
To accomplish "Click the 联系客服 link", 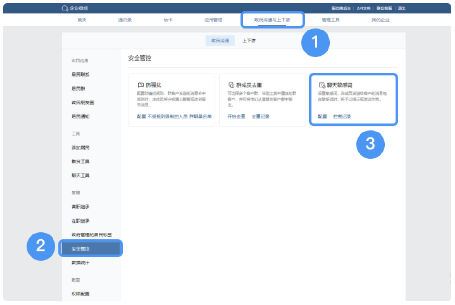I will point(384,9).
